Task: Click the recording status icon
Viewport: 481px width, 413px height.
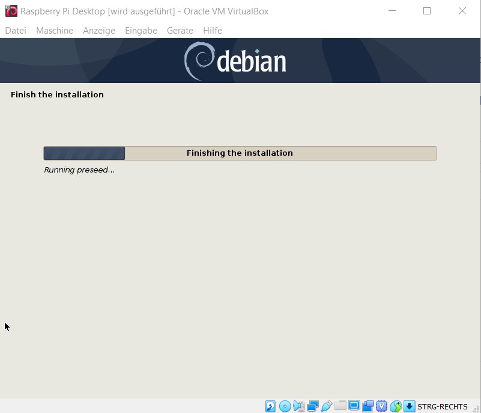Action: point(368,406)
